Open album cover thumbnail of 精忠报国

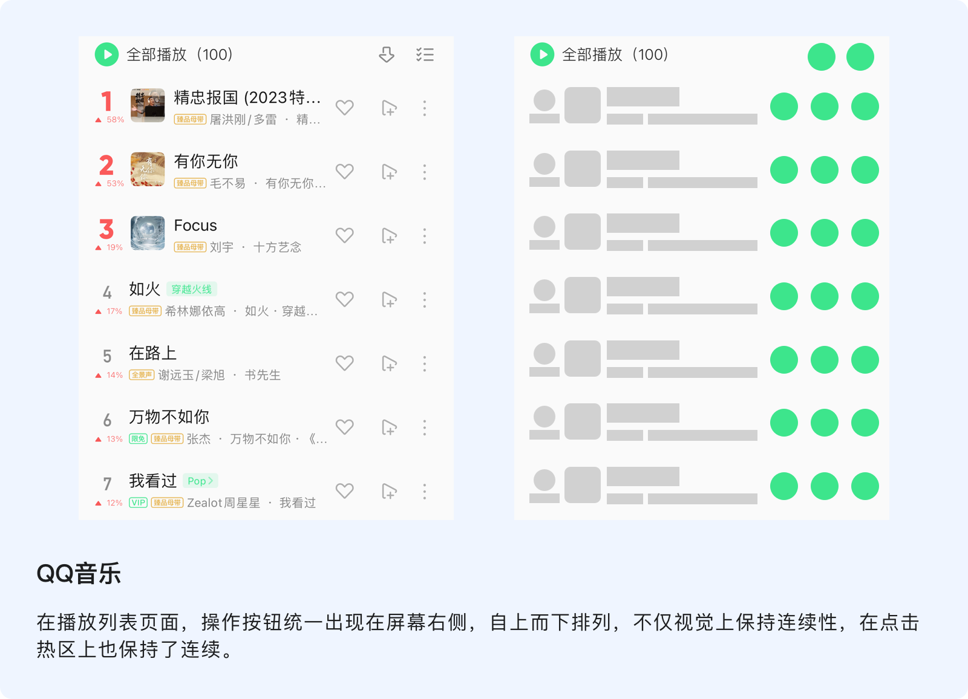tap(148, 105)
